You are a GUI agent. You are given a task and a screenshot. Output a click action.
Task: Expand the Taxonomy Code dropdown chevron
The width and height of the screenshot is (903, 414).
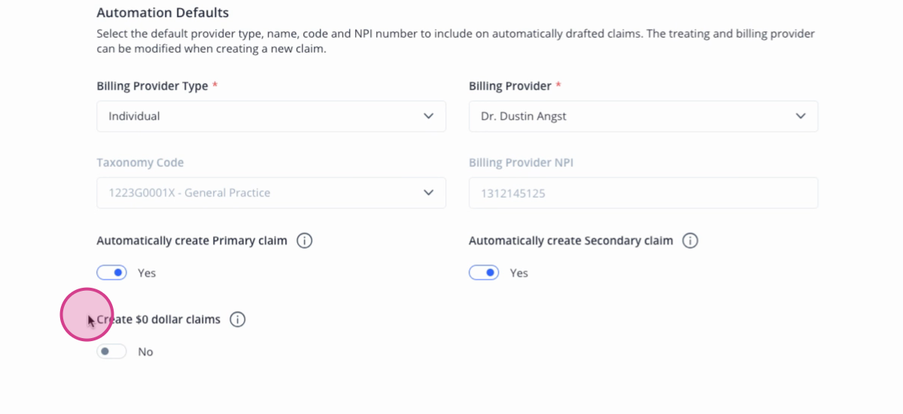click(428, 192)
